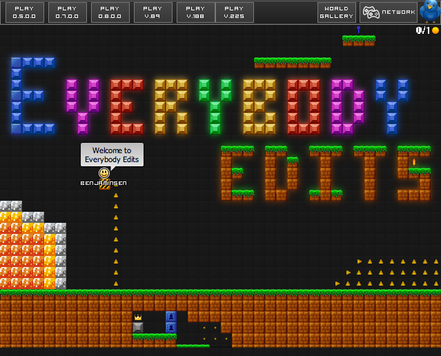Screen dimensions: 441x356
Task: Launch Play 0.7.0.0
Action: pyautogui.click(x=68, y=12)
